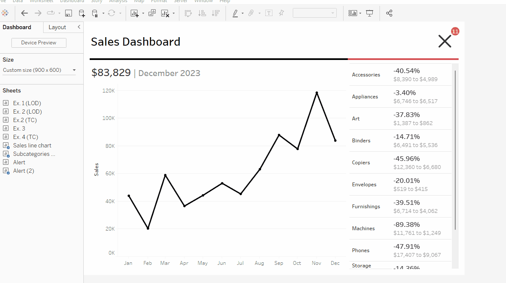506x283 pixels.
Task: Open Presentation Mode from toolbar
Action: 370,13
